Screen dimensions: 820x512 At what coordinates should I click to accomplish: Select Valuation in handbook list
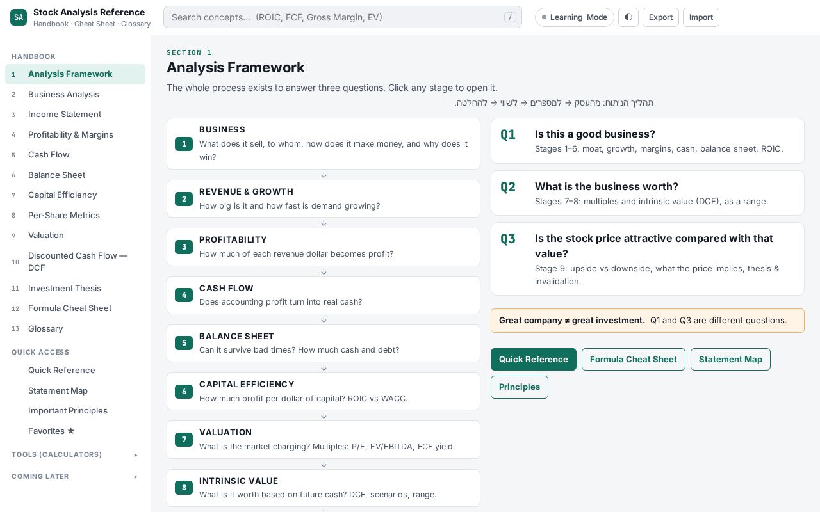(75, 236)
